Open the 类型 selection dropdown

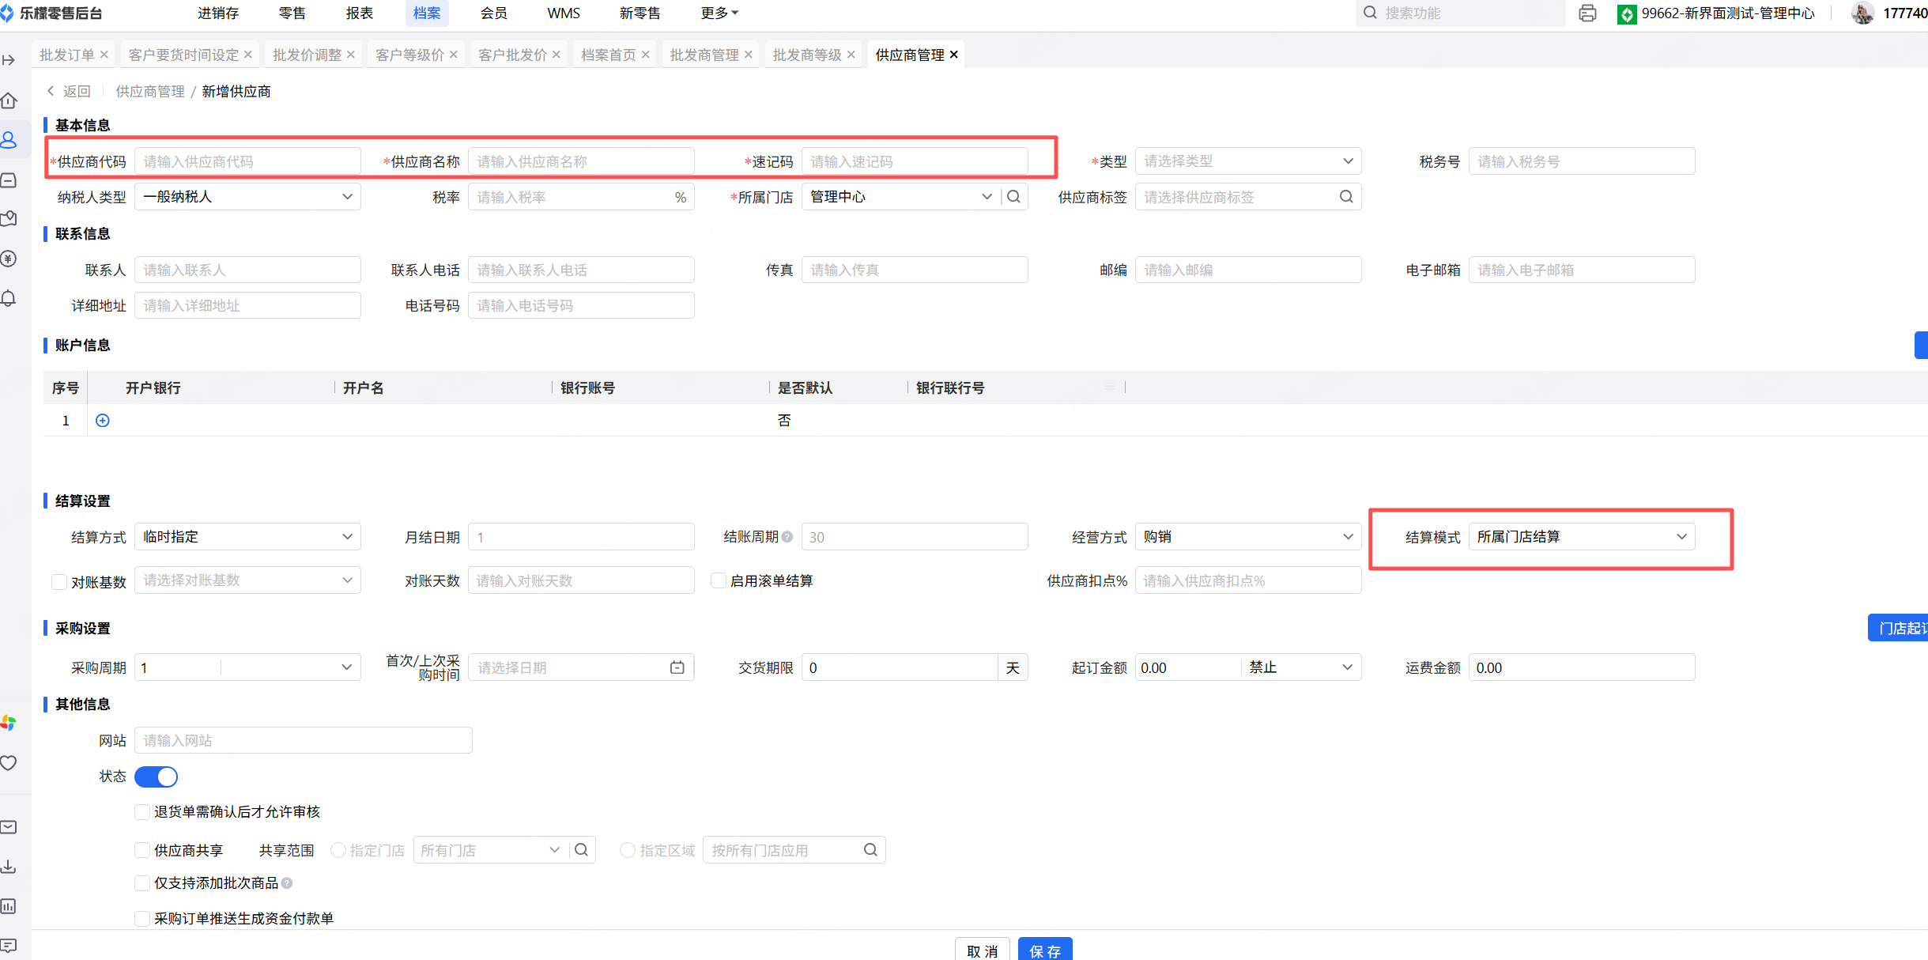1247,161
